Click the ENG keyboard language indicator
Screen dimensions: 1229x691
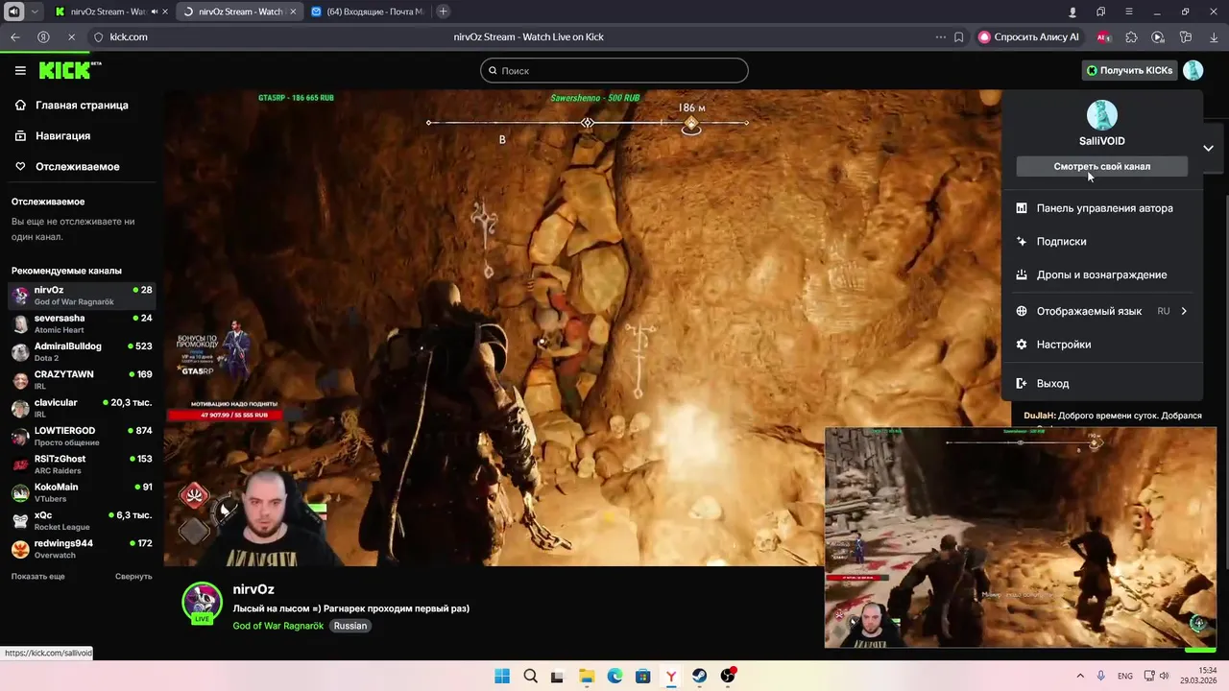tap(1125, 676)
